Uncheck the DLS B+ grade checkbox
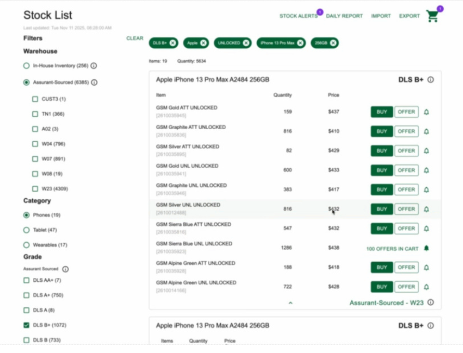The height and width of the screenshot is (353, 463). tap(27, 325)
